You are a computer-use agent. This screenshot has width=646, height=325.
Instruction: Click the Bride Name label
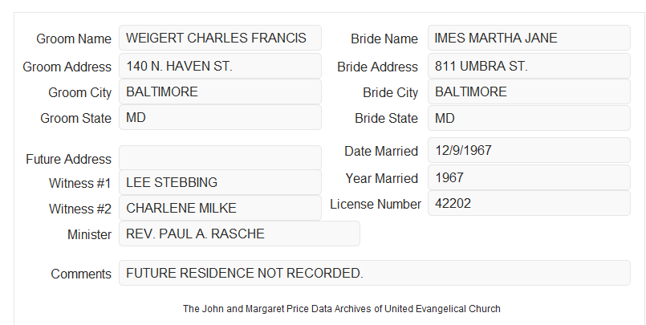(x=384, y=39)
